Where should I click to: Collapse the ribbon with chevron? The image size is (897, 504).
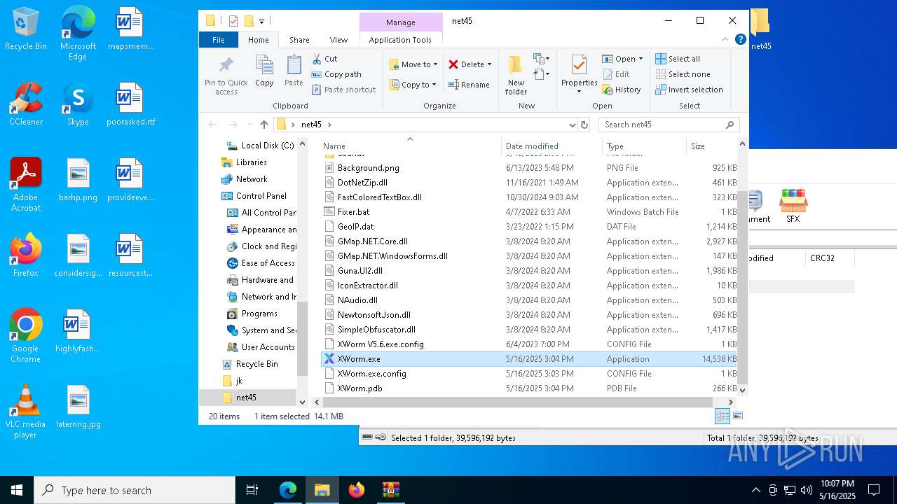click(727, 40)
